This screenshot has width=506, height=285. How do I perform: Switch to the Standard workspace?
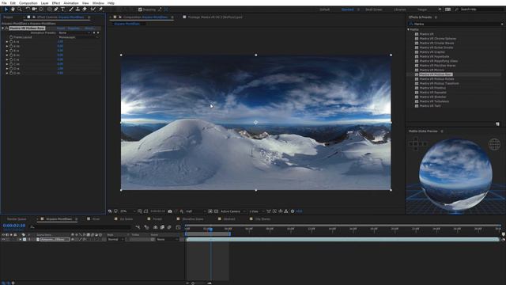click(347, 9)
